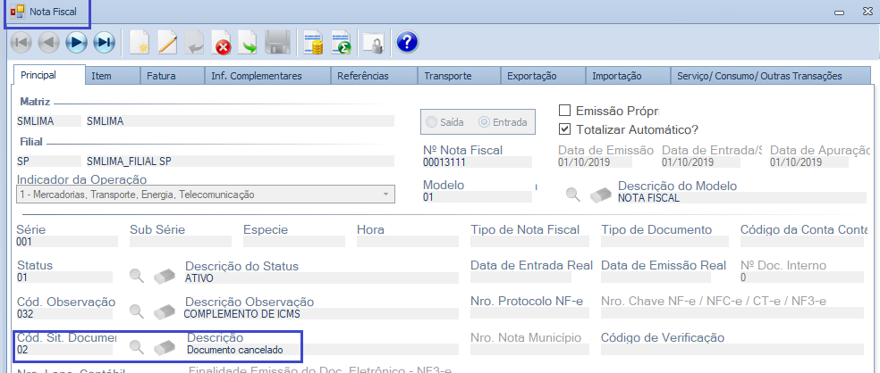Click the Data de Entrada Real field
880x373 pixels.
520,278
